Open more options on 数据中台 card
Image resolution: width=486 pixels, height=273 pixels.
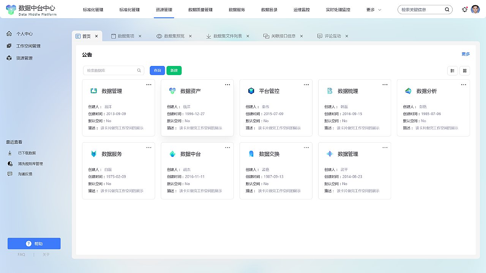click(x=227, y=147)
